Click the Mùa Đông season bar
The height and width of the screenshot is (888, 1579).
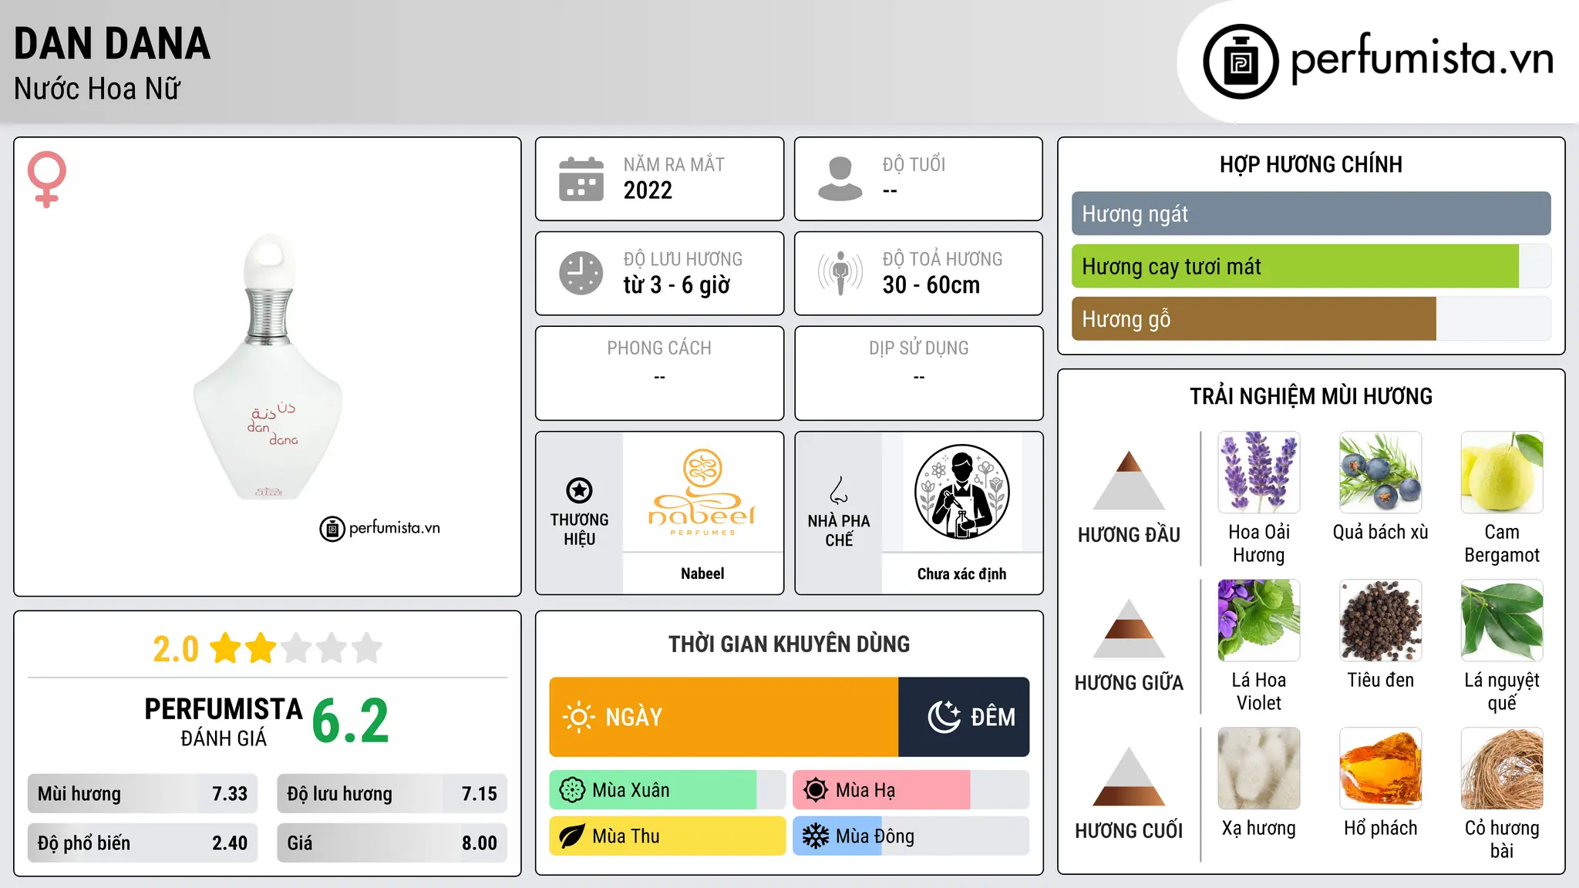point(911,836)
